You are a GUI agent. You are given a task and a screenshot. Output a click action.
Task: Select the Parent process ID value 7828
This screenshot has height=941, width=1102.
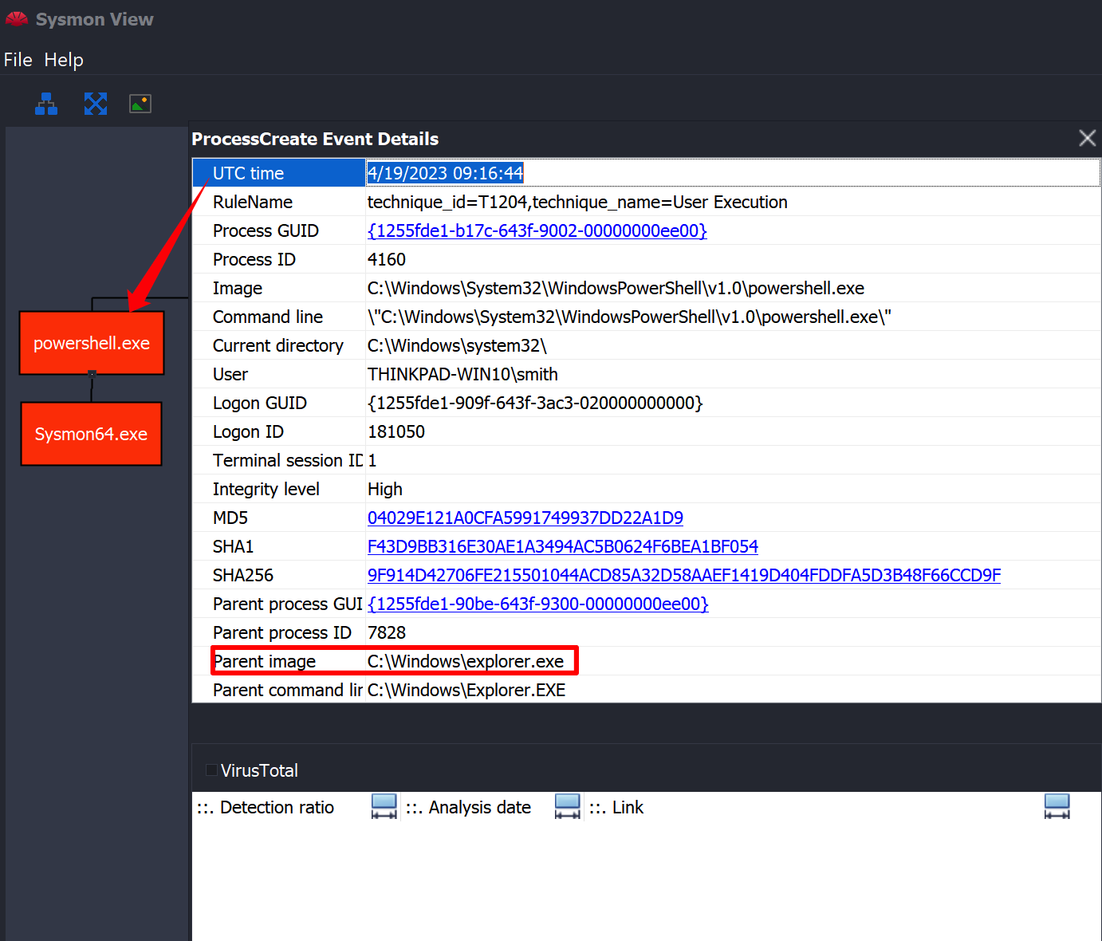point(387,632)
